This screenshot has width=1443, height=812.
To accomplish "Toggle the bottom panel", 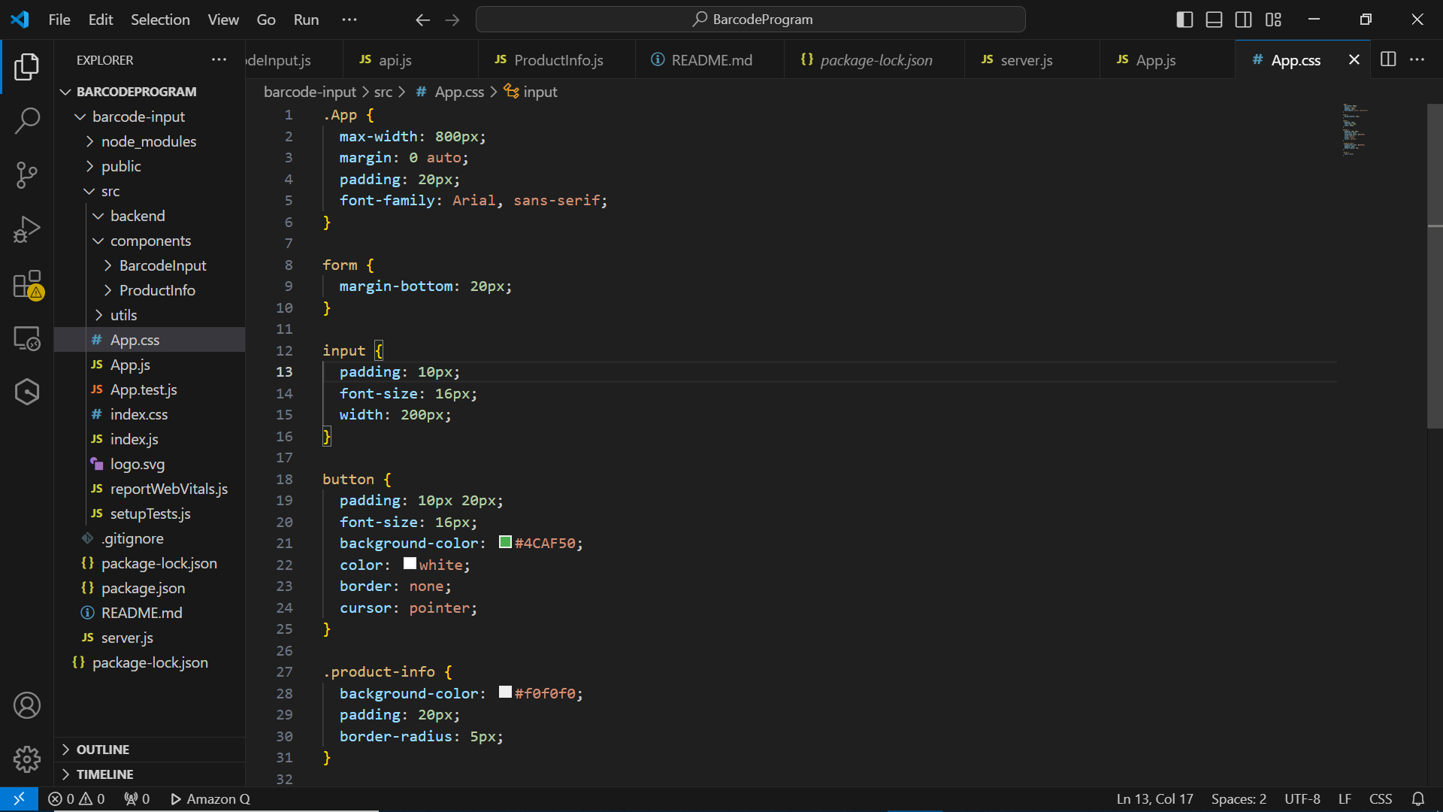I will pos(1214,20).
